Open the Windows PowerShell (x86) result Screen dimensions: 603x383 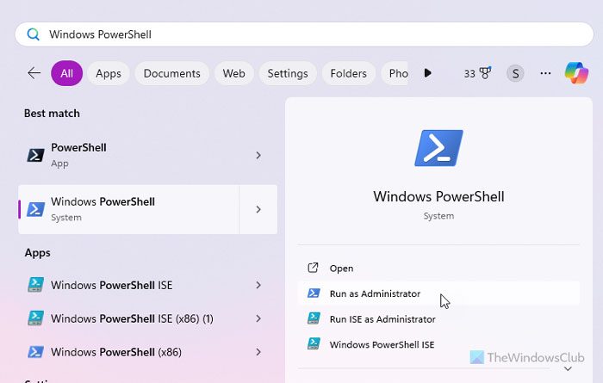(147, 352)
